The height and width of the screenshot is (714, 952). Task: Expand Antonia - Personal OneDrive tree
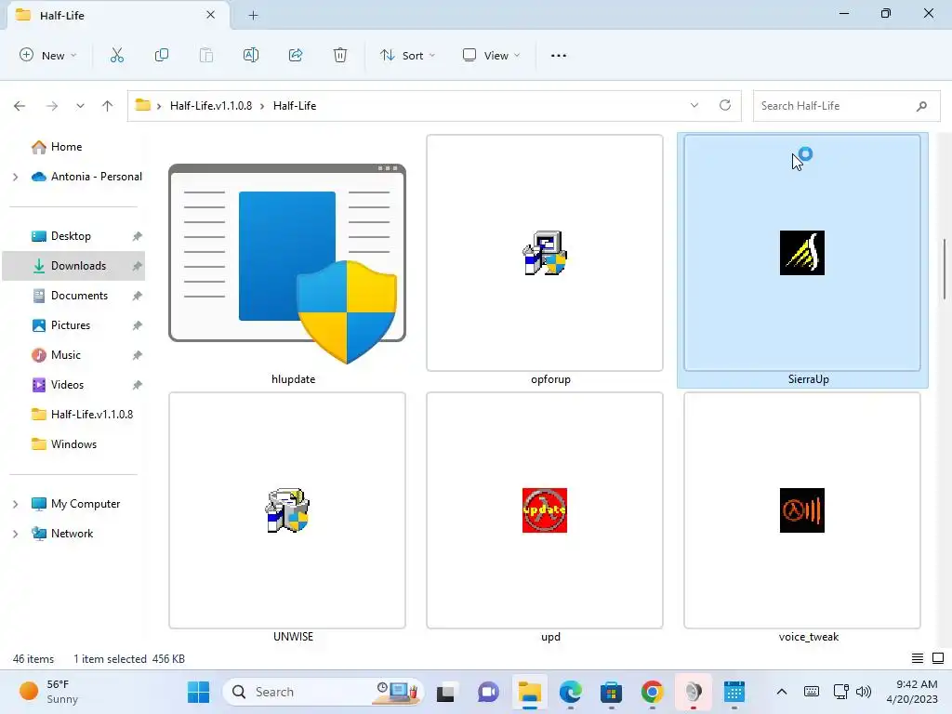[x=16, y=177]
